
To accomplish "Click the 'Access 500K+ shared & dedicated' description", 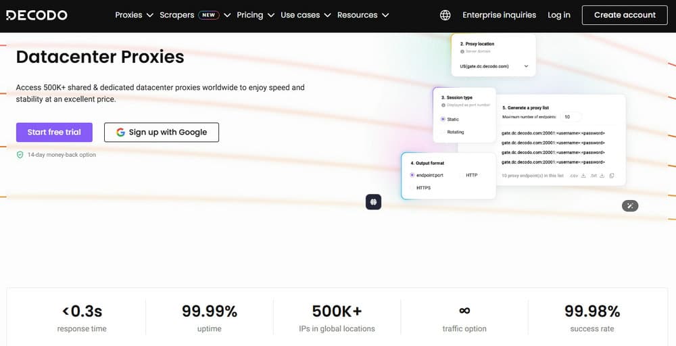I will pyautogui.click(x=160, y=93).
